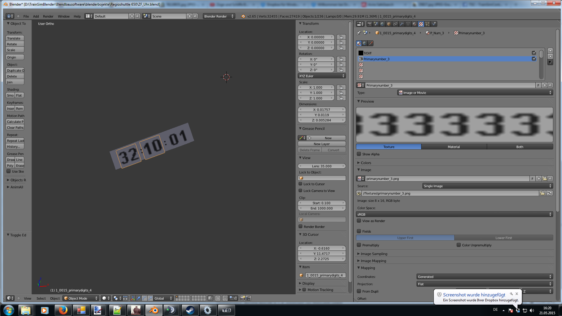Open the Particles properties tab
The width and height of the screenshot is (562, 316).
(427, 24)
